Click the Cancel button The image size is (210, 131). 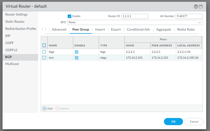[x=194, y=122]
